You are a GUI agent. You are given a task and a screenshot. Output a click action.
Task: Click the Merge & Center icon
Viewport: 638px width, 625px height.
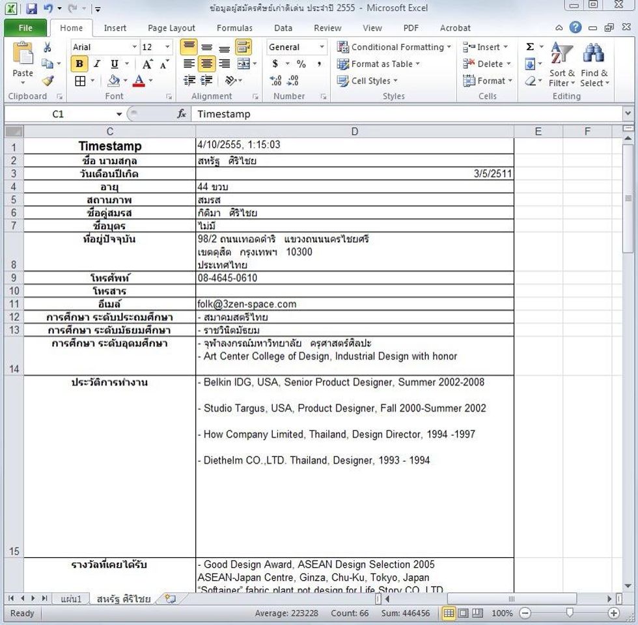point(243,64)
